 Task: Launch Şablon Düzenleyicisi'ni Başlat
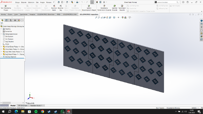pyautogui.click(x=89, y=8)
